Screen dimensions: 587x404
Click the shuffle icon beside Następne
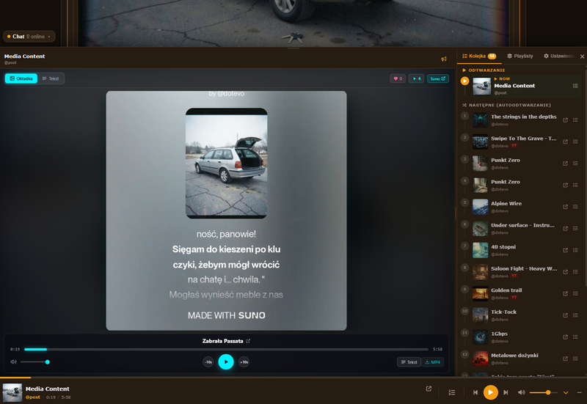tap(464, 105)
